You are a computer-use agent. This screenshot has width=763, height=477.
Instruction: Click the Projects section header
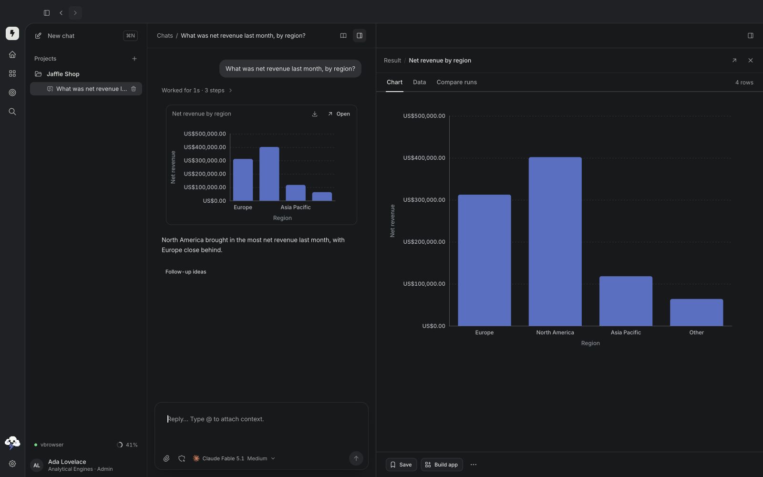pyautogui.click(x=45, y=59)
